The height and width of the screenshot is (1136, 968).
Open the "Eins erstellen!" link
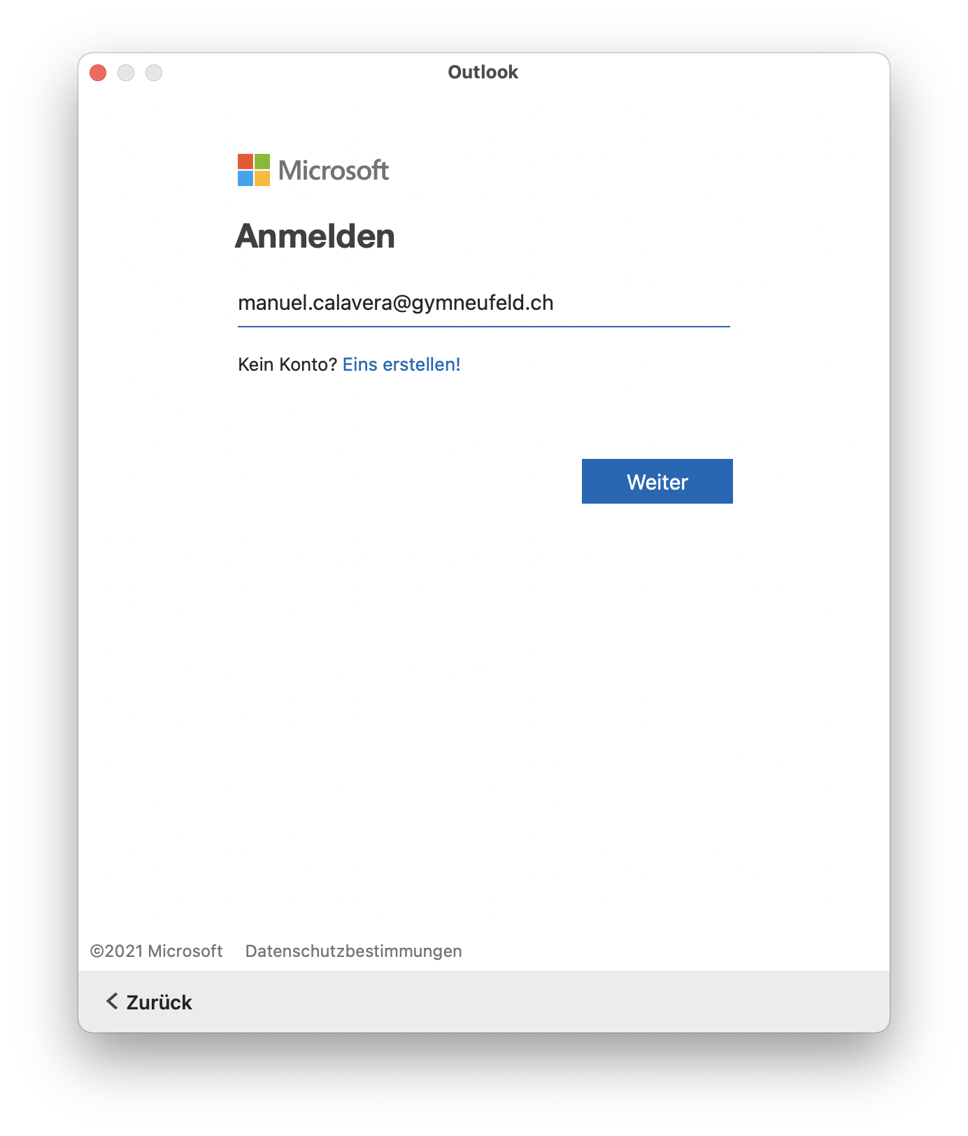click(x=401, y=364)
